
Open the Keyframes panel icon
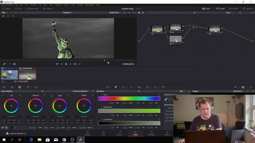pyautogui.click(x=235, y=87)
